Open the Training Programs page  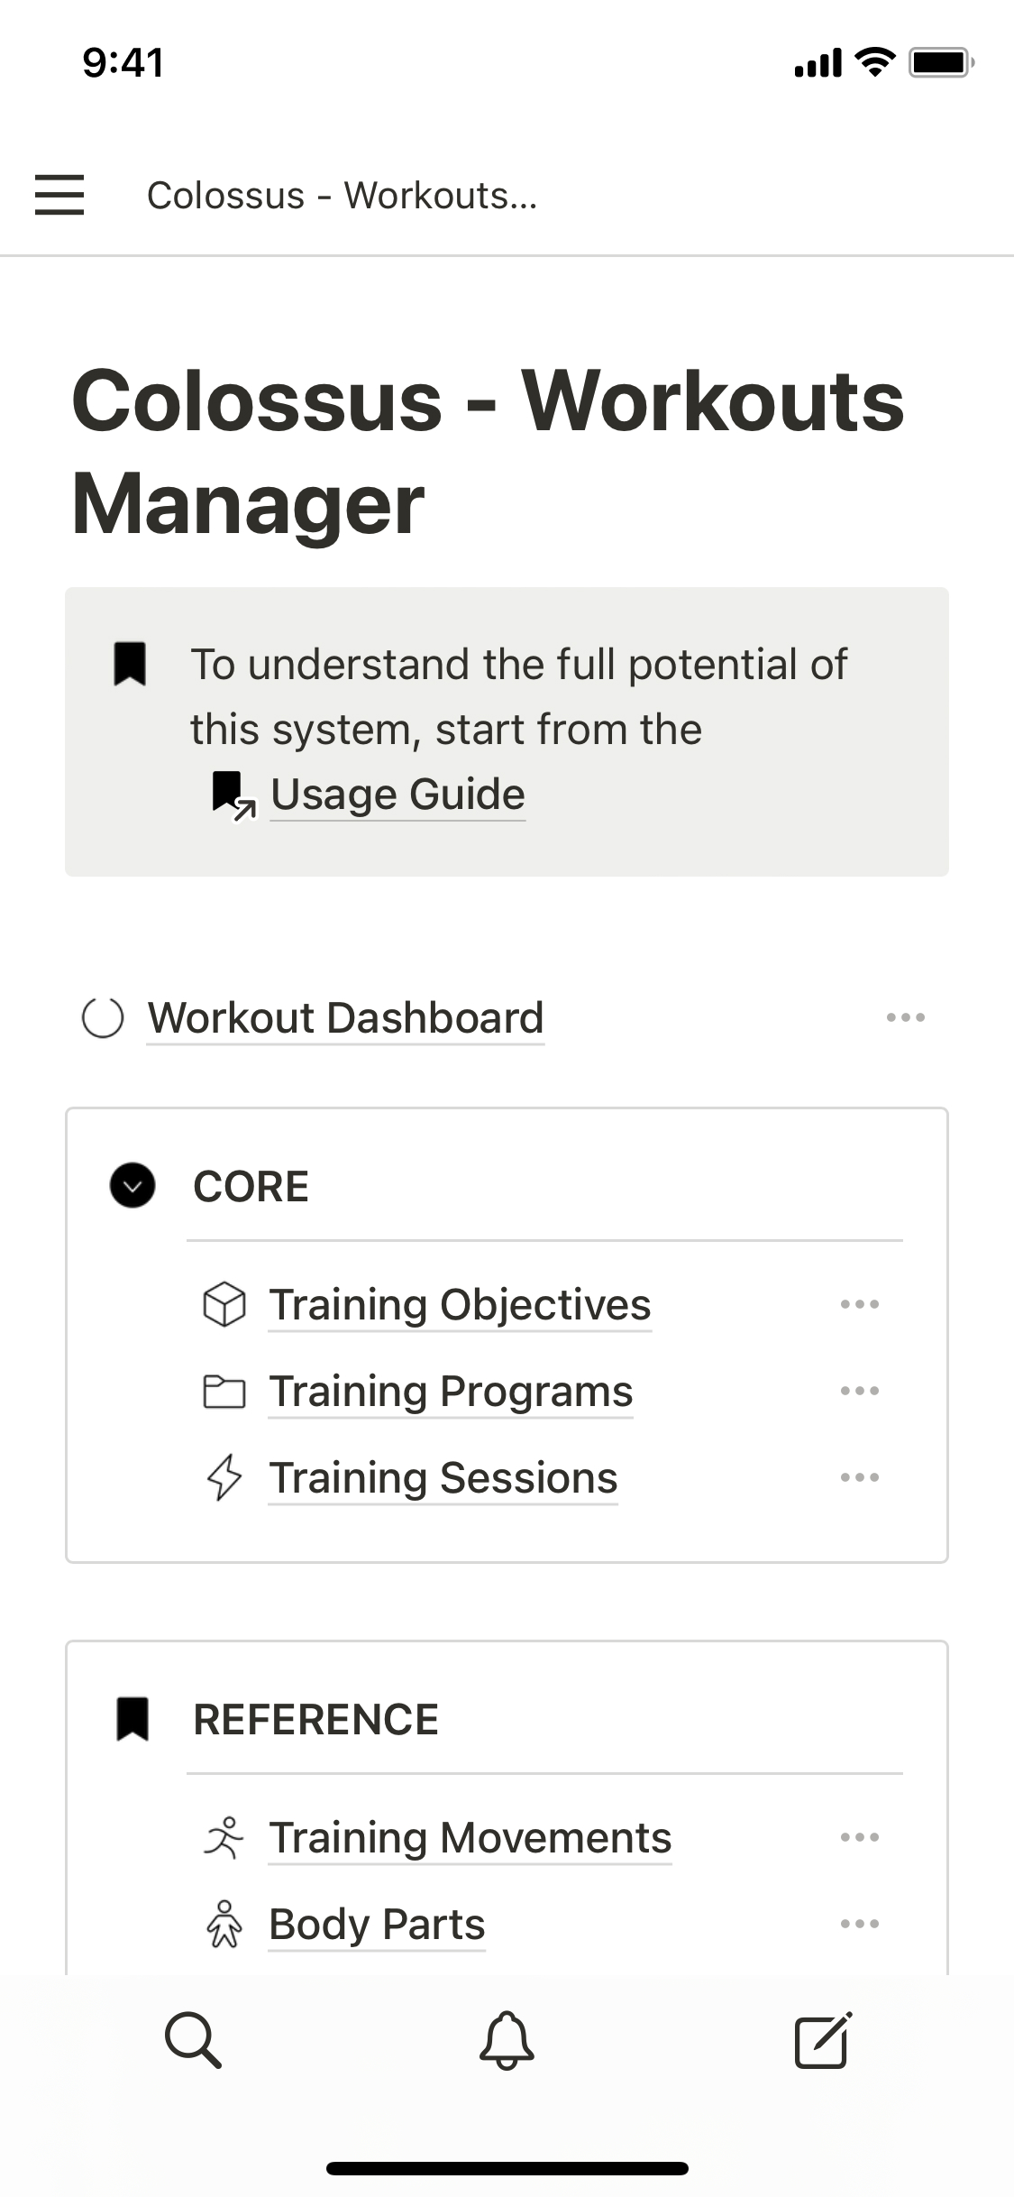[x=451, y=1391]
